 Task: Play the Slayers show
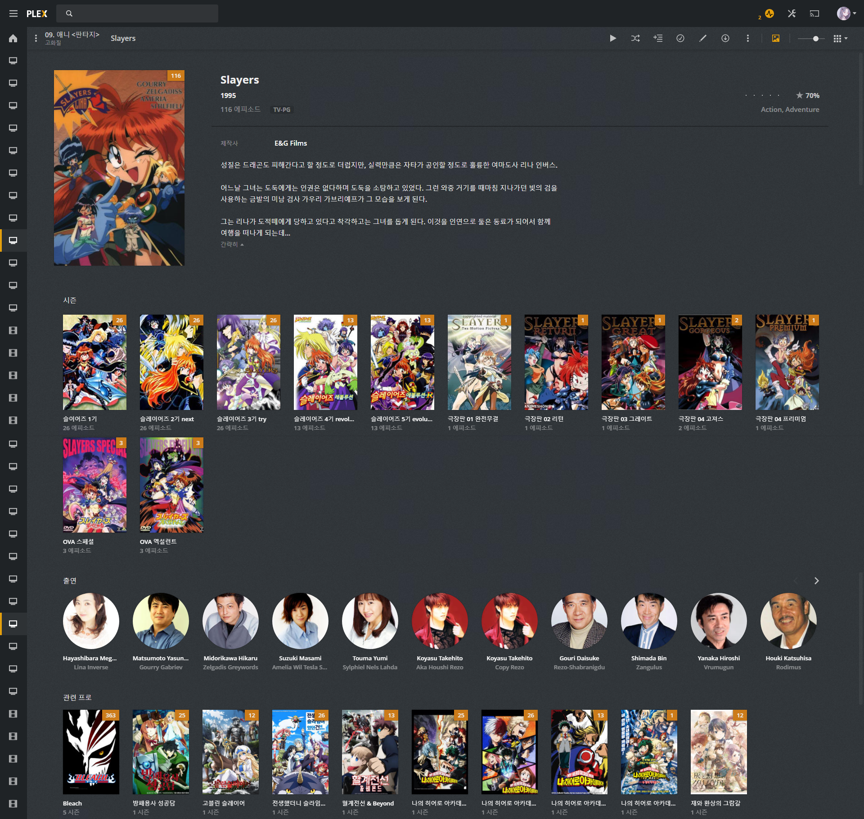point(613,38)
